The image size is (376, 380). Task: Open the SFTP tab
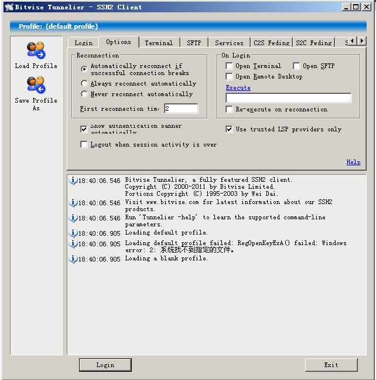point(194,43)
